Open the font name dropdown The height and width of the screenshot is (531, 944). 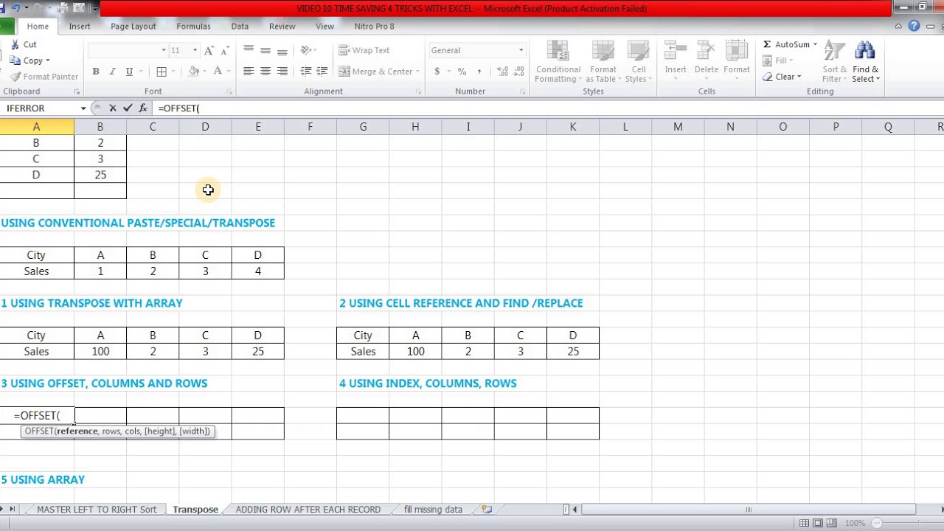(x=164, y=50)
